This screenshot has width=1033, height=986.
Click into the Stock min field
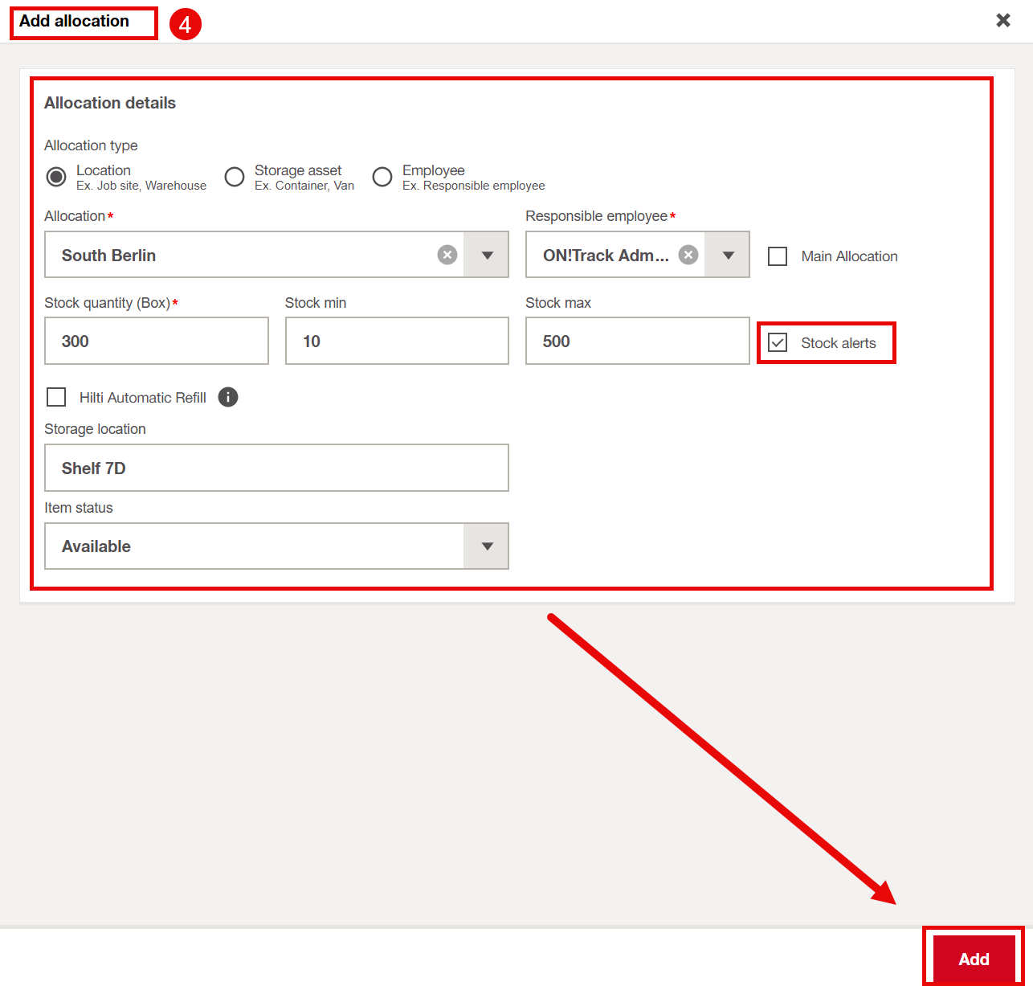coord(397,341)
